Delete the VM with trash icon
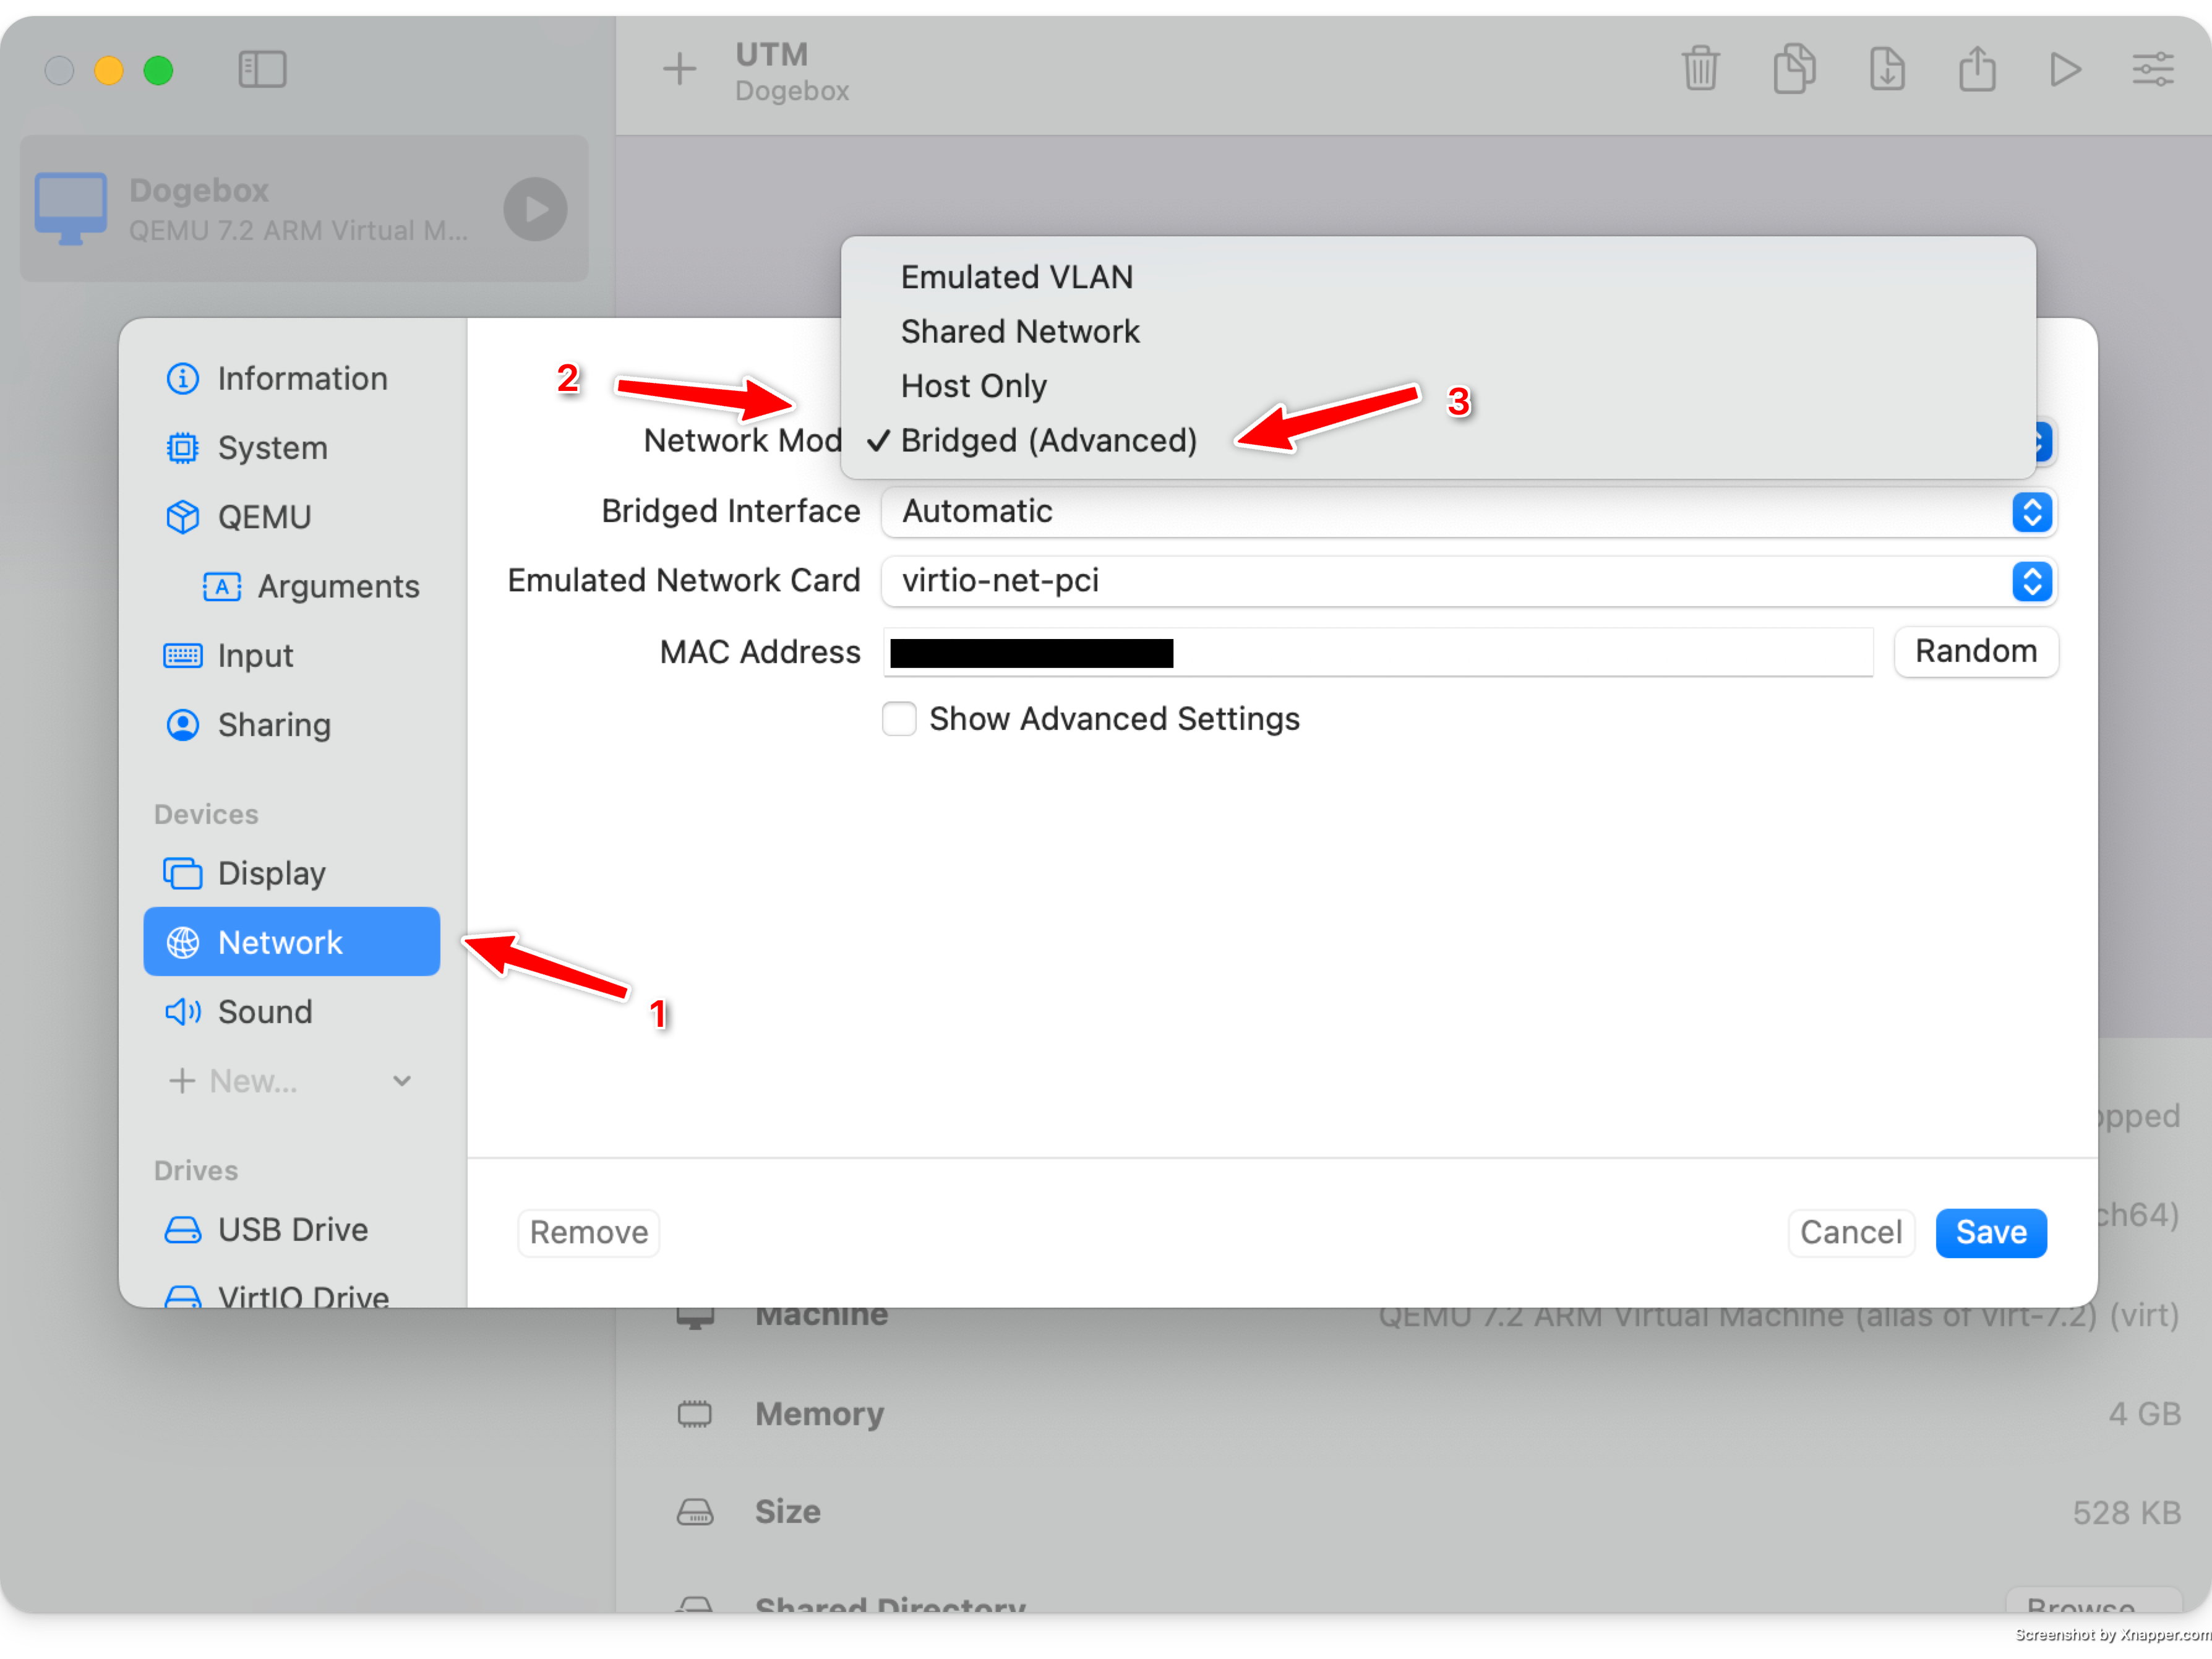2212x1659 pixels. pyautogui.click(x=1700, y=69)
